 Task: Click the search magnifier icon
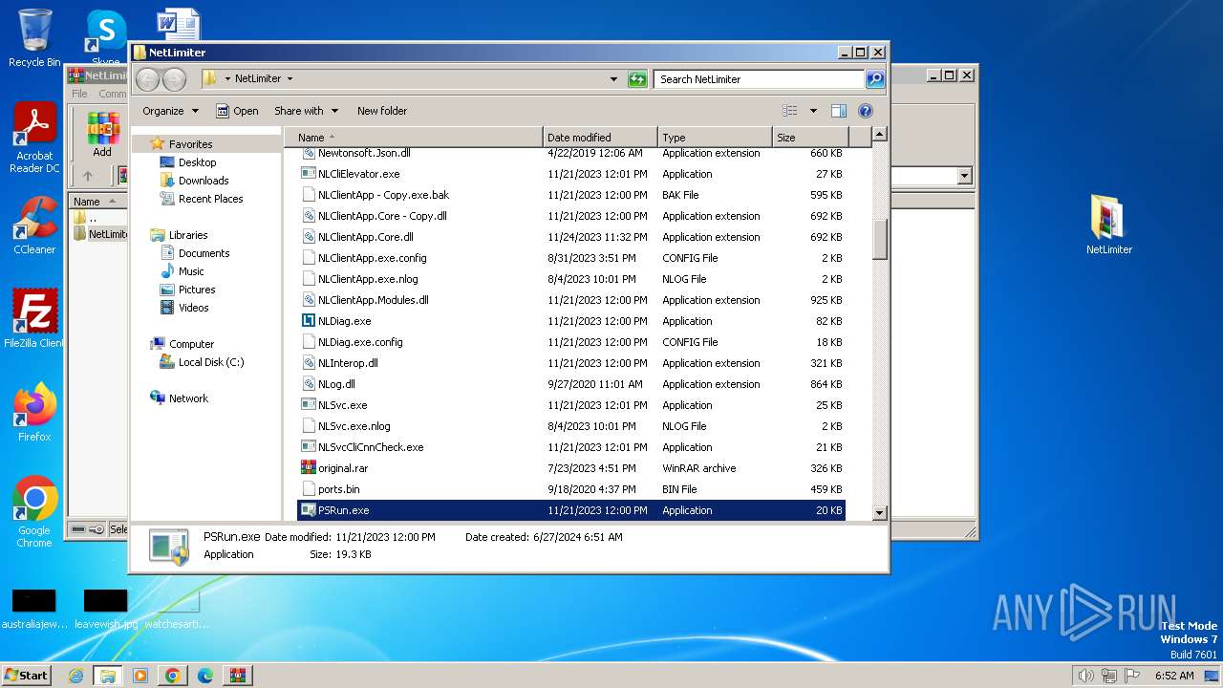[874, 79]
